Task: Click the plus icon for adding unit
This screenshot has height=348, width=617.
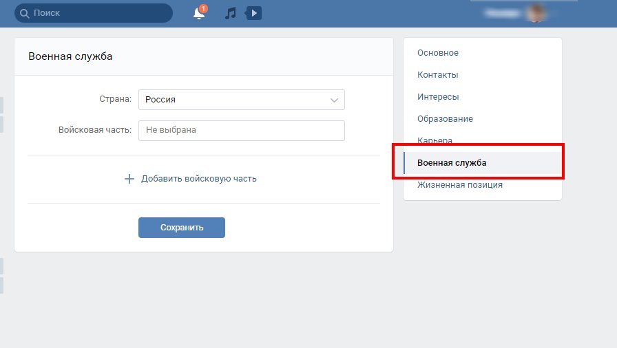Action: [129, 179]
